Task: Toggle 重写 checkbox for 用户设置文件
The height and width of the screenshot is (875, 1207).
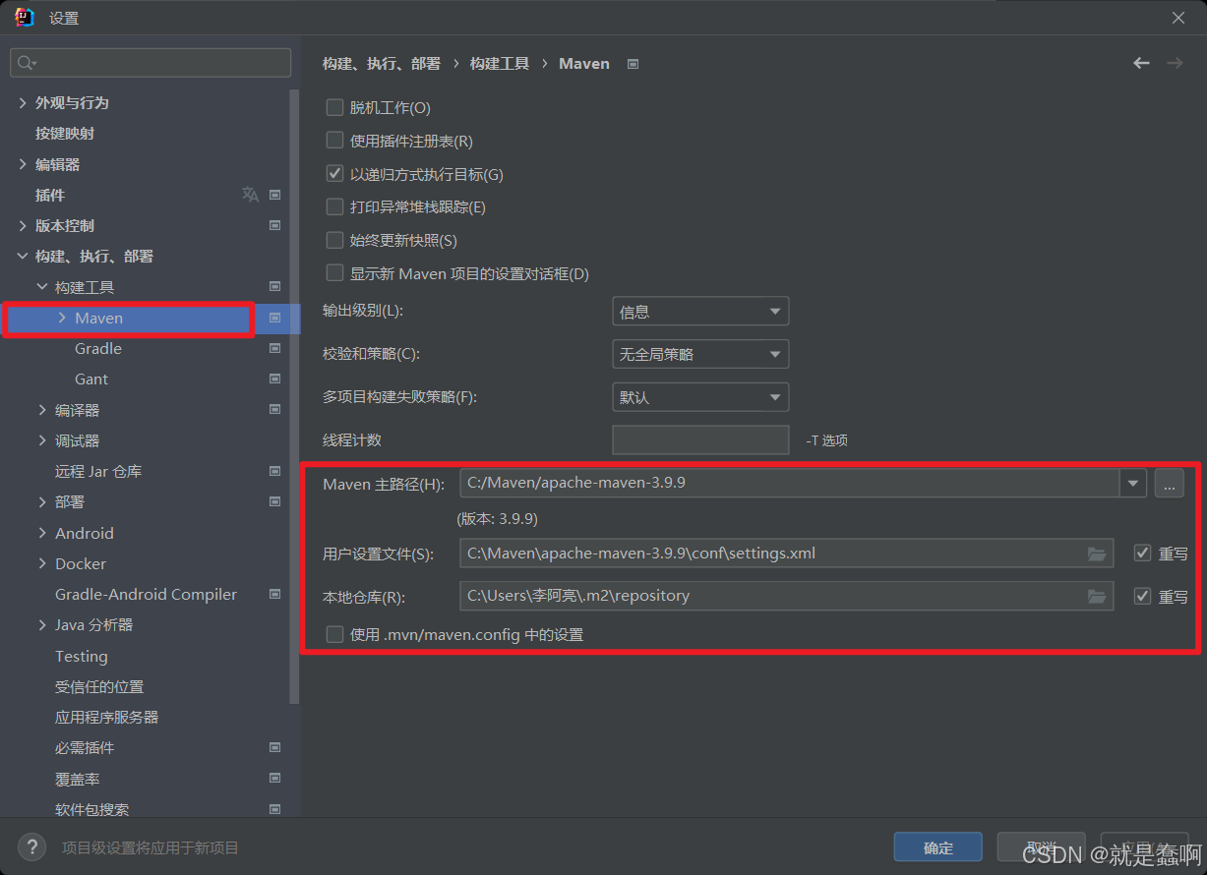Action: click(x=1142, y=554)
